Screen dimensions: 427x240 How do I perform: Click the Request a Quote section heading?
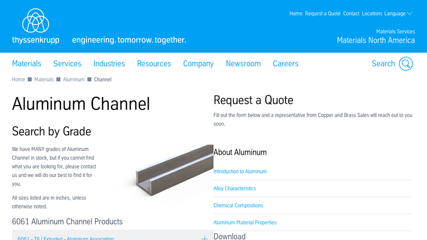click(253, 100)
